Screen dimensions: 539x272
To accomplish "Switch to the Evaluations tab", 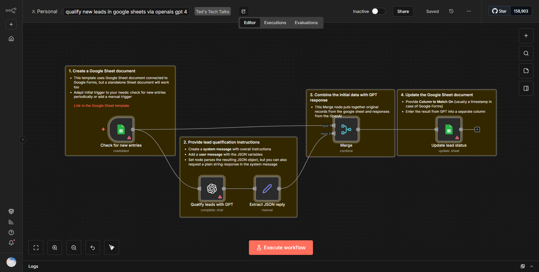I will tap(306, 23).
